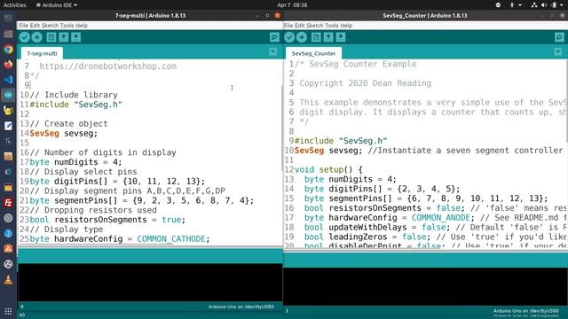
Task: Click Save sketch in the SevSeg_Counter window
Action: [x=341, y=37]
